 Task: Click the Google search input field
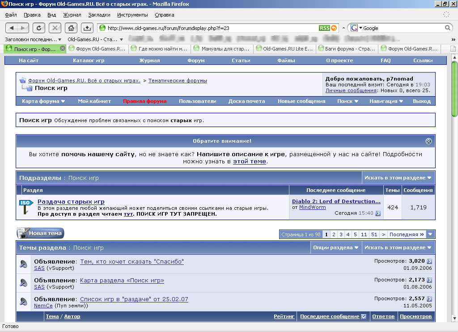403,28
